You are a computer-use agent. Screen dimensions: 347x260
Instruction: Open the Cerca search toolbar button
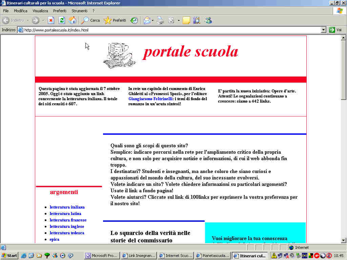90,20
